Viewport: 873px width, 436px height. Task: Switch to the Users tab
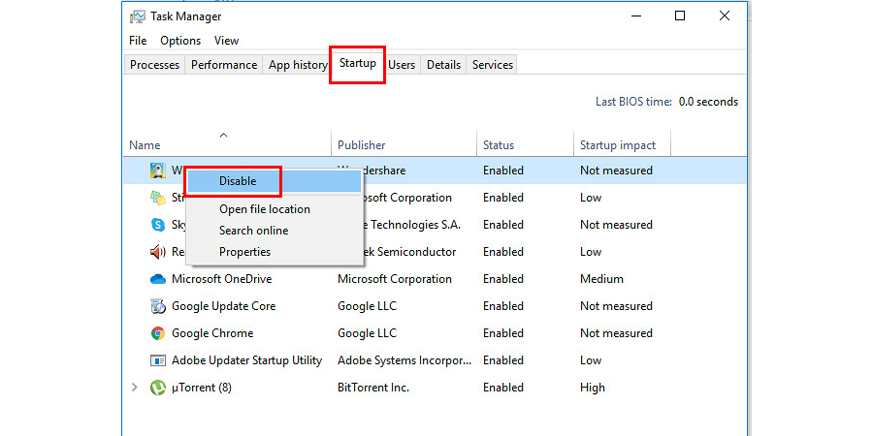tap(402, 65)
